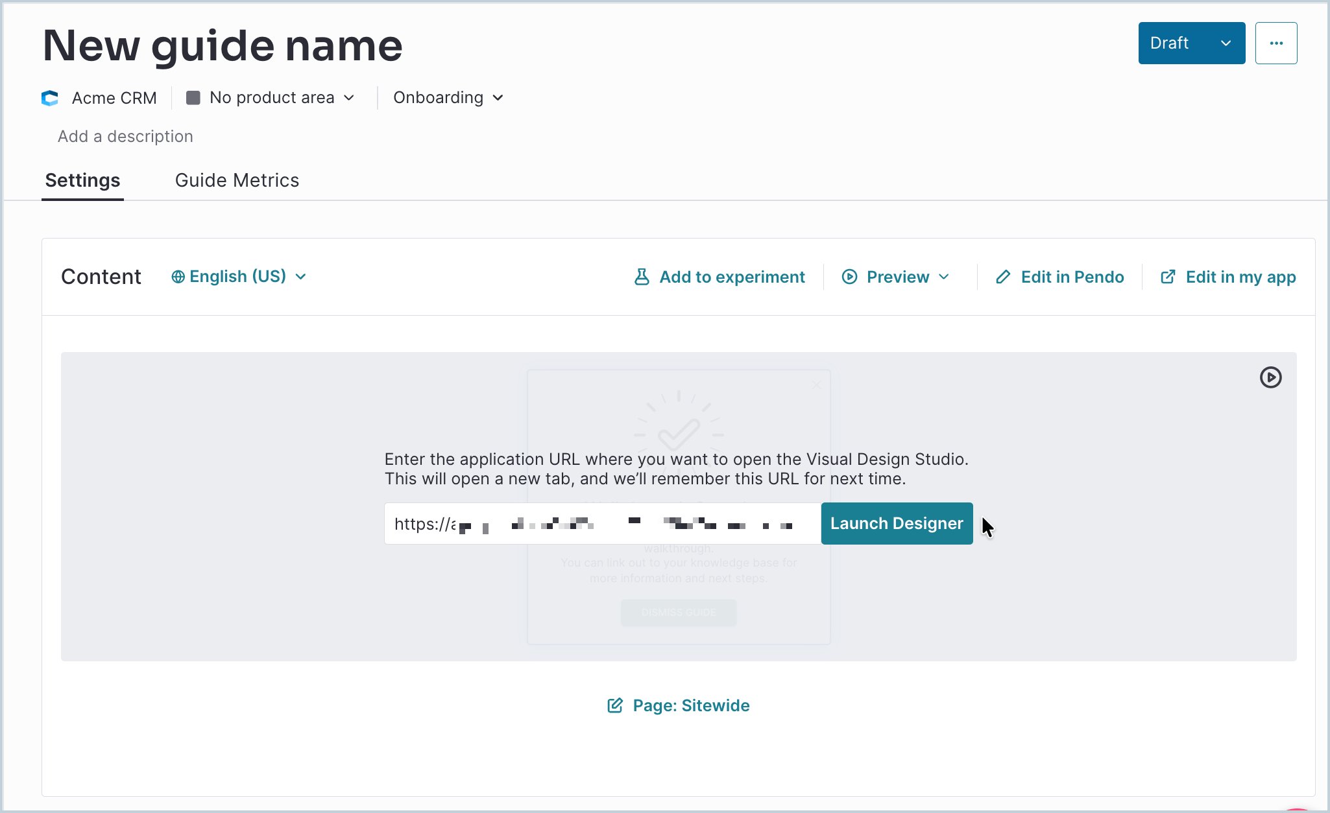Open the English (US) language dropdown

pyautogui.click(x=239, y=277)
